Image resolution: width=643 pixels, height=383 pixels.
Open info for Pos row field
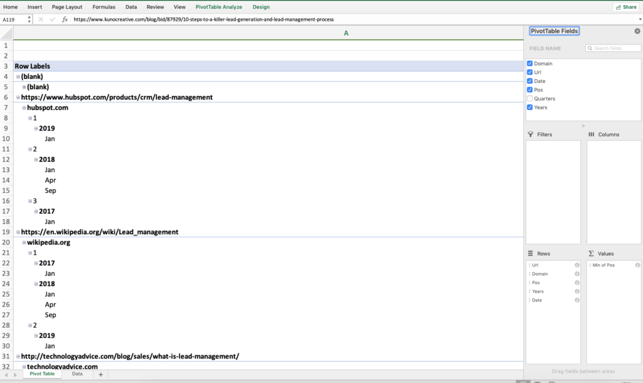(x=577, y=283)
